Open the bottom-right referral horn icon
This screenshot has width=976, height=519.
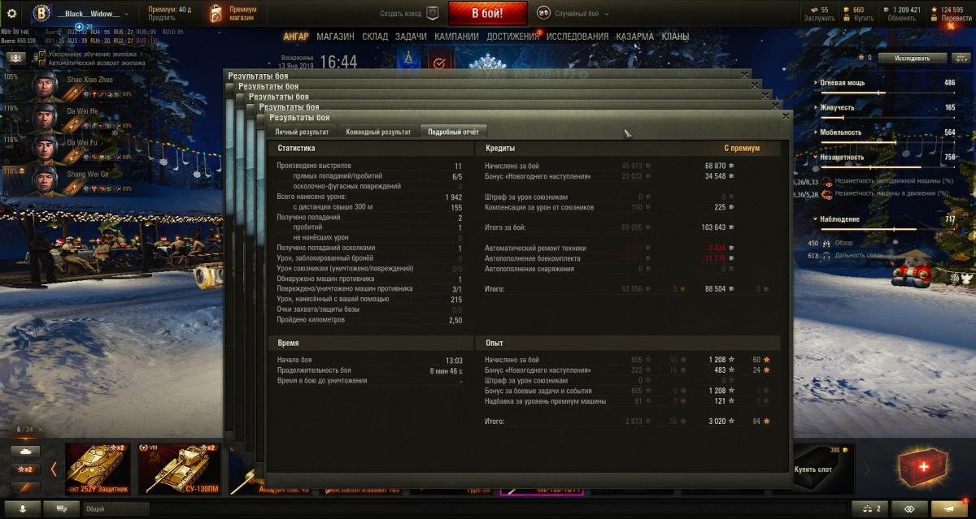pos(949,508)
